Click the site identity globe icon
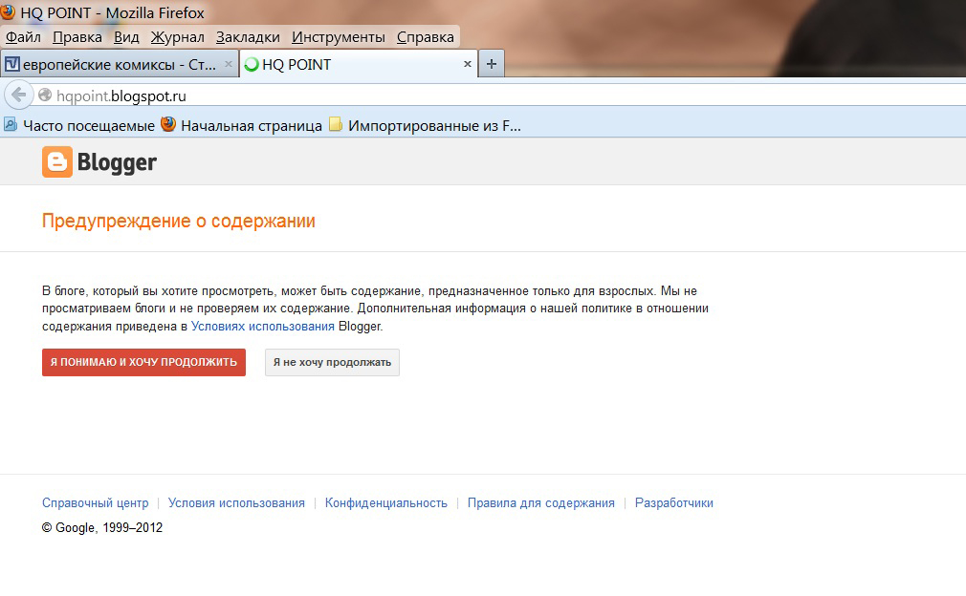 (45, 96)
